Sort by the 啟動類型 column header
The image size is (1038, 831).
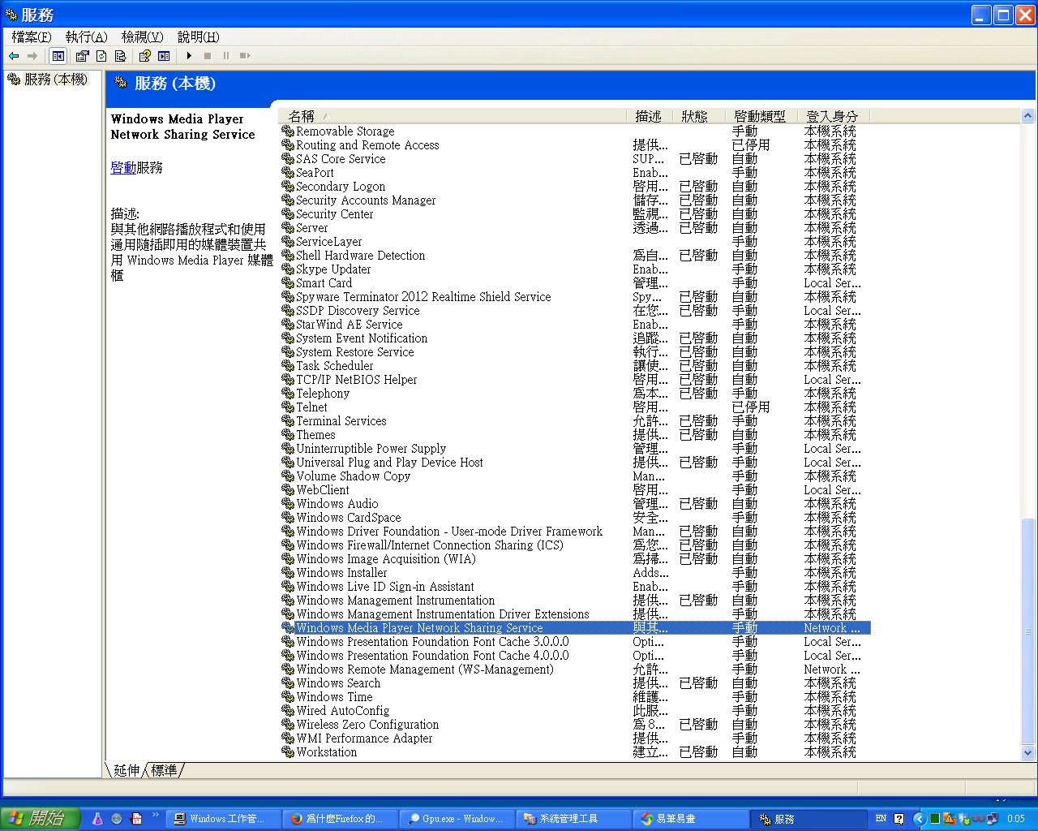coord(759,116)
